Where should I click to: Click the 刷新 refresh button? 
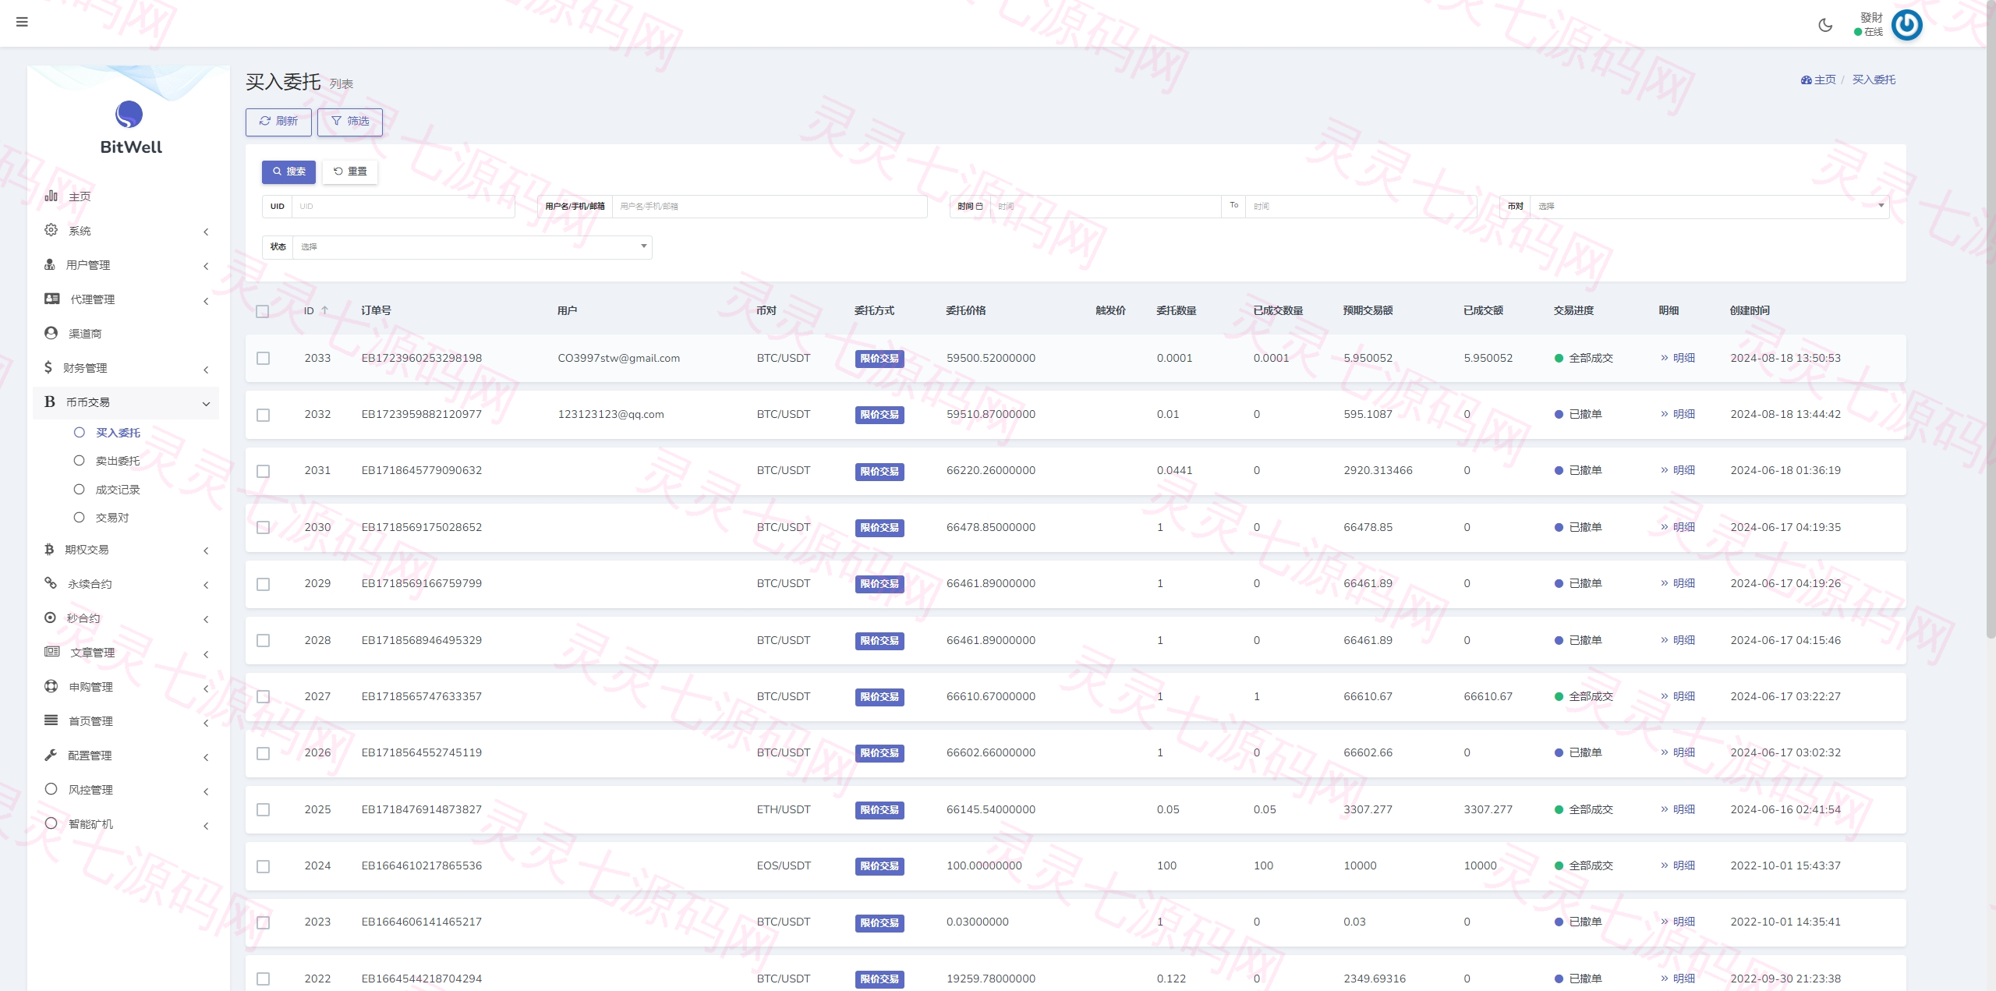(x=278, y=122)
